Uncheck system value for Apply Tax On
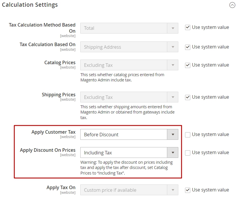The height and width of the screenshot is (197, 237). [188, 190]
